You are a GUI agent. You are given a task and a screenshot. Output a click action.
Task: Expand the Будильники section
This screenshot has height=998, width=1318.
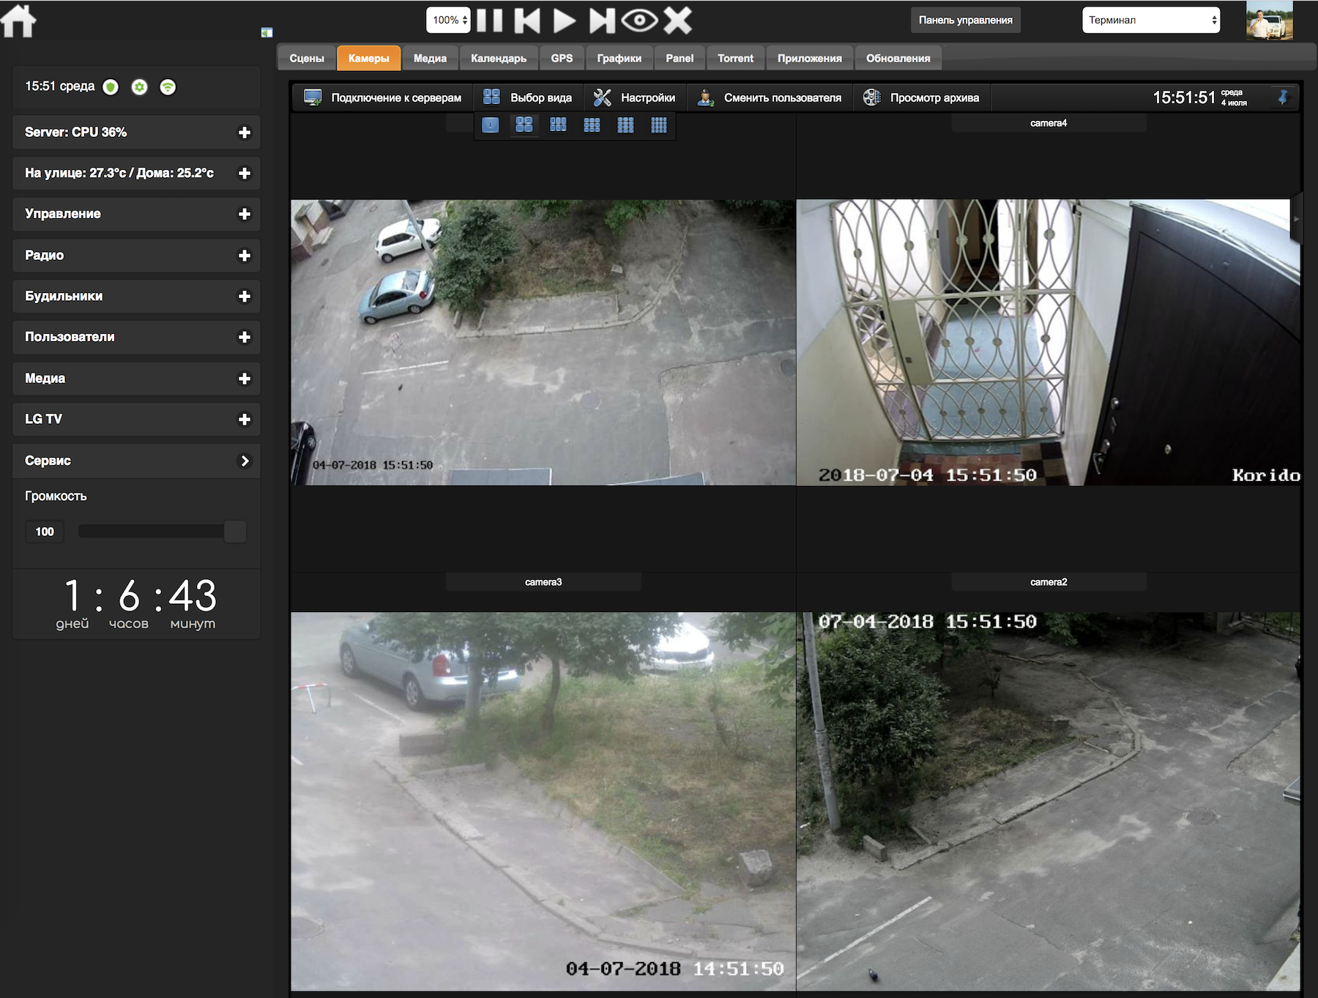[x=135, y=296]
